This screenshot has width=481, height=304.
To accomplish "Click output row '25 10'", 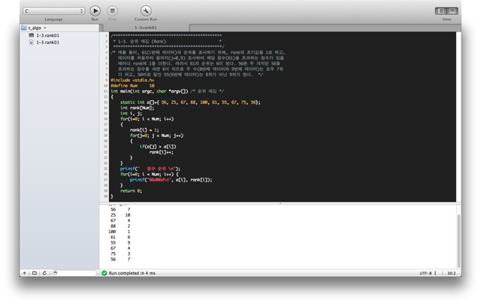I will pos(120,215).
